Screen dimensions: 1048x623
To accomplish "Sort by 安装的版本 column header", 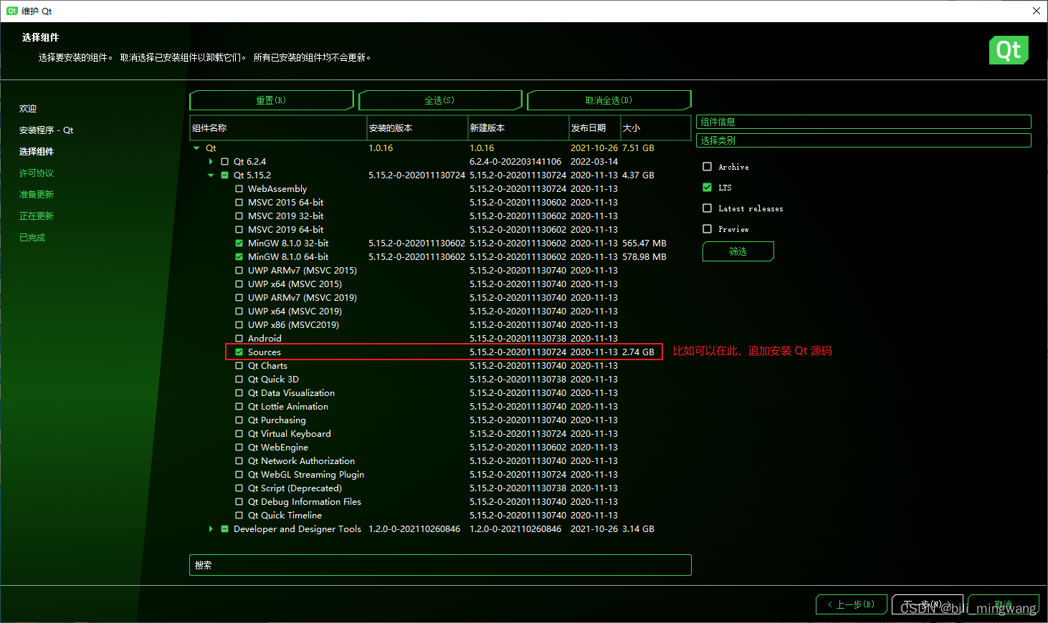I will click(417, 128).
